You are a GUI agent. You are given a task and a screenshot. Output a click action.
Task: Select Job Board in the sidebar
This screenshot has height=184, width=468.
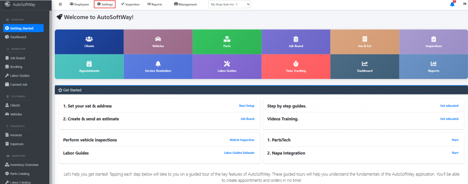click(x=17, y=58)
